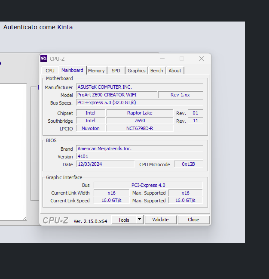Open the About tab
This screenshot has width=269, height=279.
[175, 71]
